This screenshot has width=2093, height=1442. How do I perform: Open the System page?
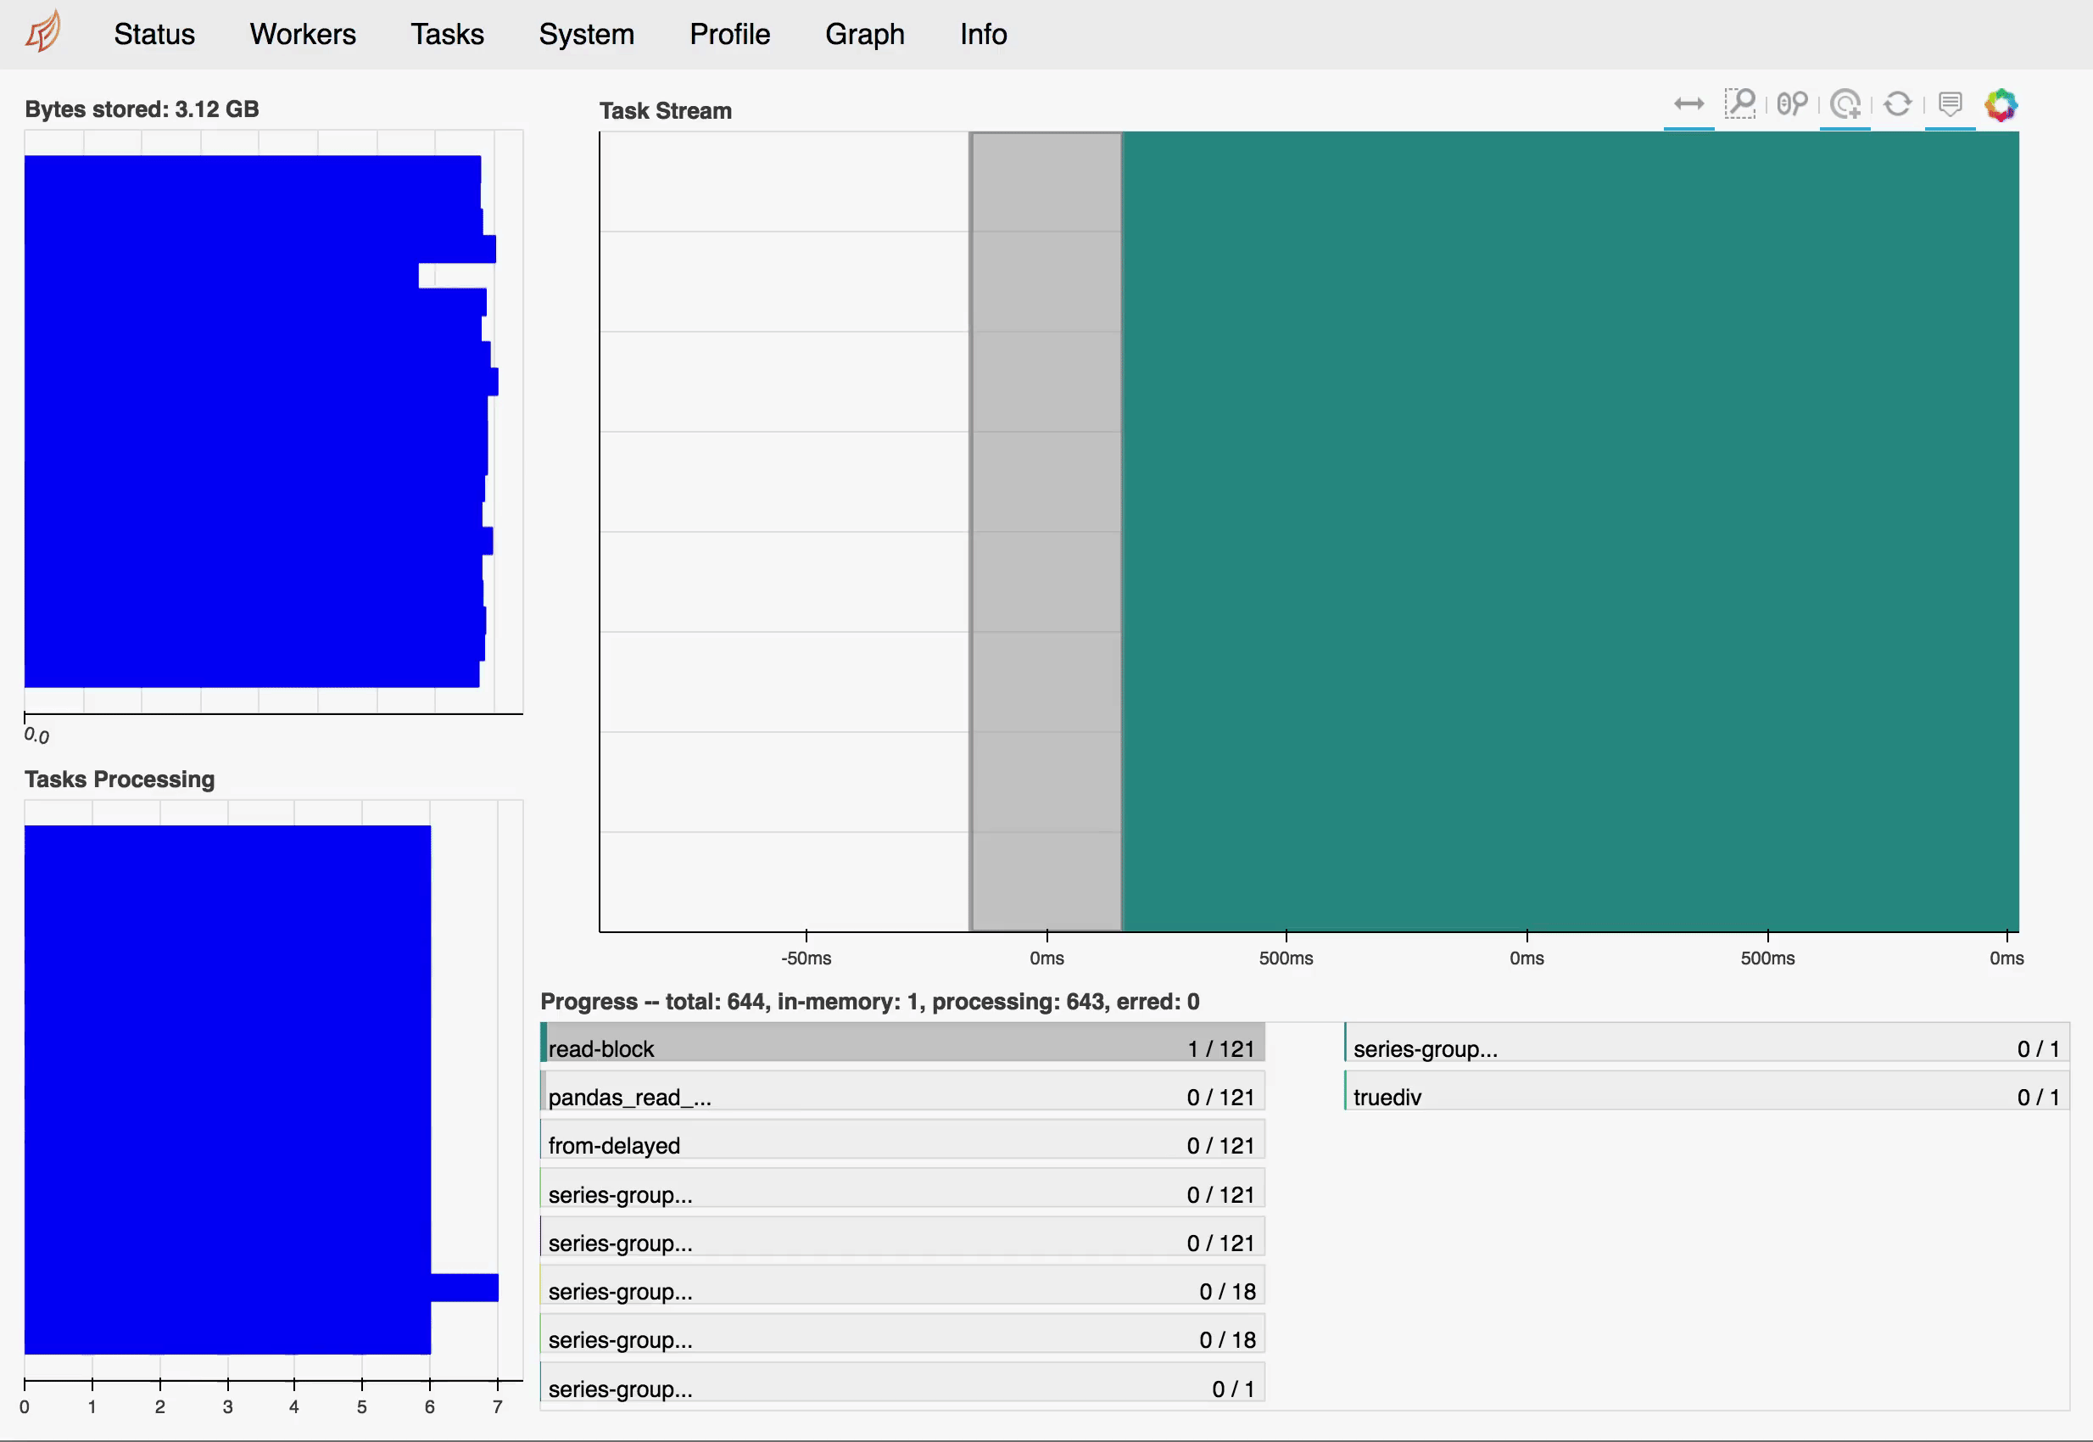coord(586,34)
